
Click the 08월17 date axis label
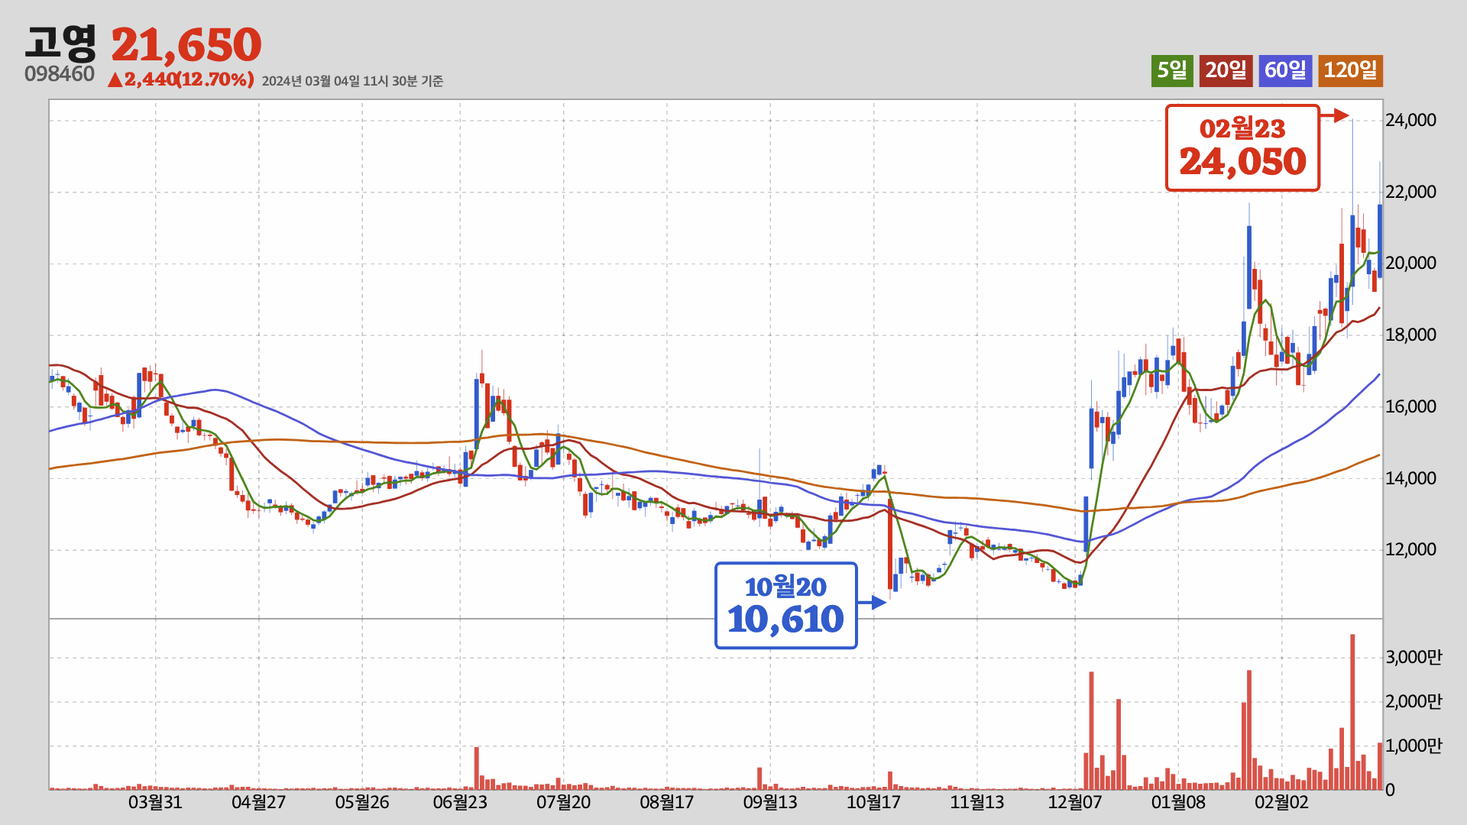(x=667, y=802)
